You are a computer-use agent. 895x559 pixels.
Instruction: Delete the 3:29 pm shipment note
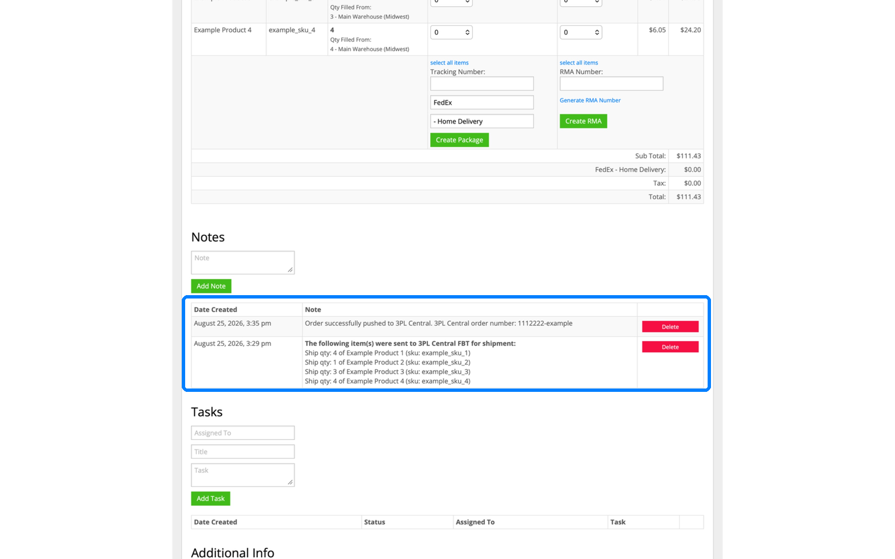tap(670, 347)
